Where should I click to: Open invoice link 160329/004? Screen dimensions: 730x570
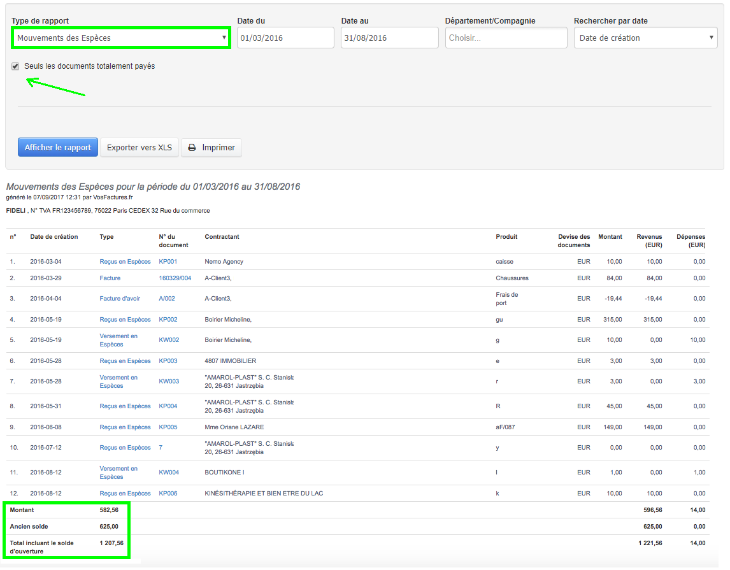[175, 278]
